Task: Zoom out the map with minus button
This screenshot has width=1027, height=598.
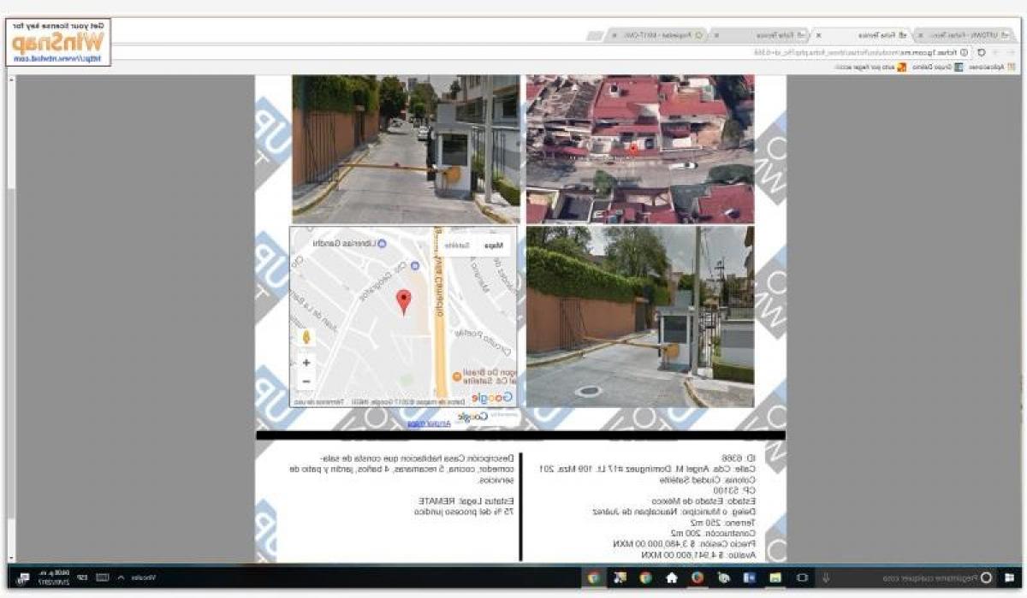Action: click(306, 382)
